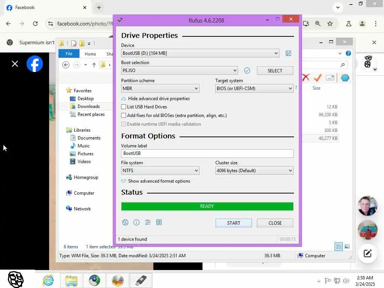Image resolution: width=384 pixels, height=288 pixels.
Task: Click the taskbar clock showing 2:58 AM
Action: pos(365,280)
